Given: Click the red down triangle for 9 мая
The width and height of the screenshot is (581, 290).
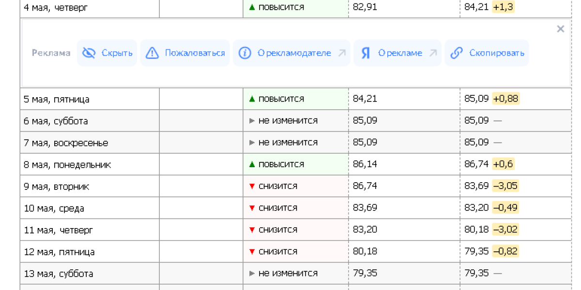Looking at the screenshot, I should pos(252,186).
